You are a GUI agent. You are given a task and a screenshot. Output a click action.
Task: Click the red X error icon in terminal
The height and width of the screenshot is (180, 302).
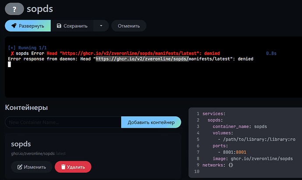[x=12, y=53]
